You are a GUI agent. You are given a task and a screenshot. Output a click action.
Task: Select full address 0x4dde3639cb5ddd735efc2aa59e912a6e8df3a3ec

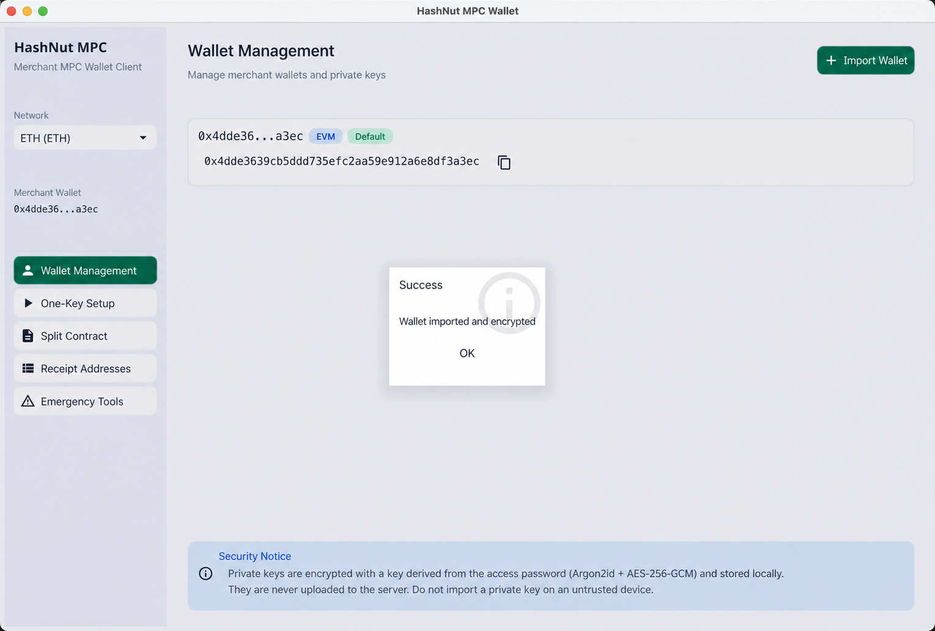(342, 161)
